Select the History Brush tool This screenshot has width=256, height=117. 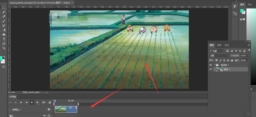point(4,26)
